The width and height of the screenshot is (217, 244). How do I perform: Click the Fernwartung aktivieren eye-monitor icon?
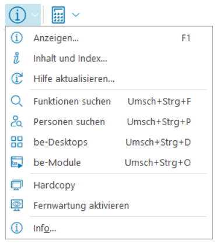coord(16,206)
